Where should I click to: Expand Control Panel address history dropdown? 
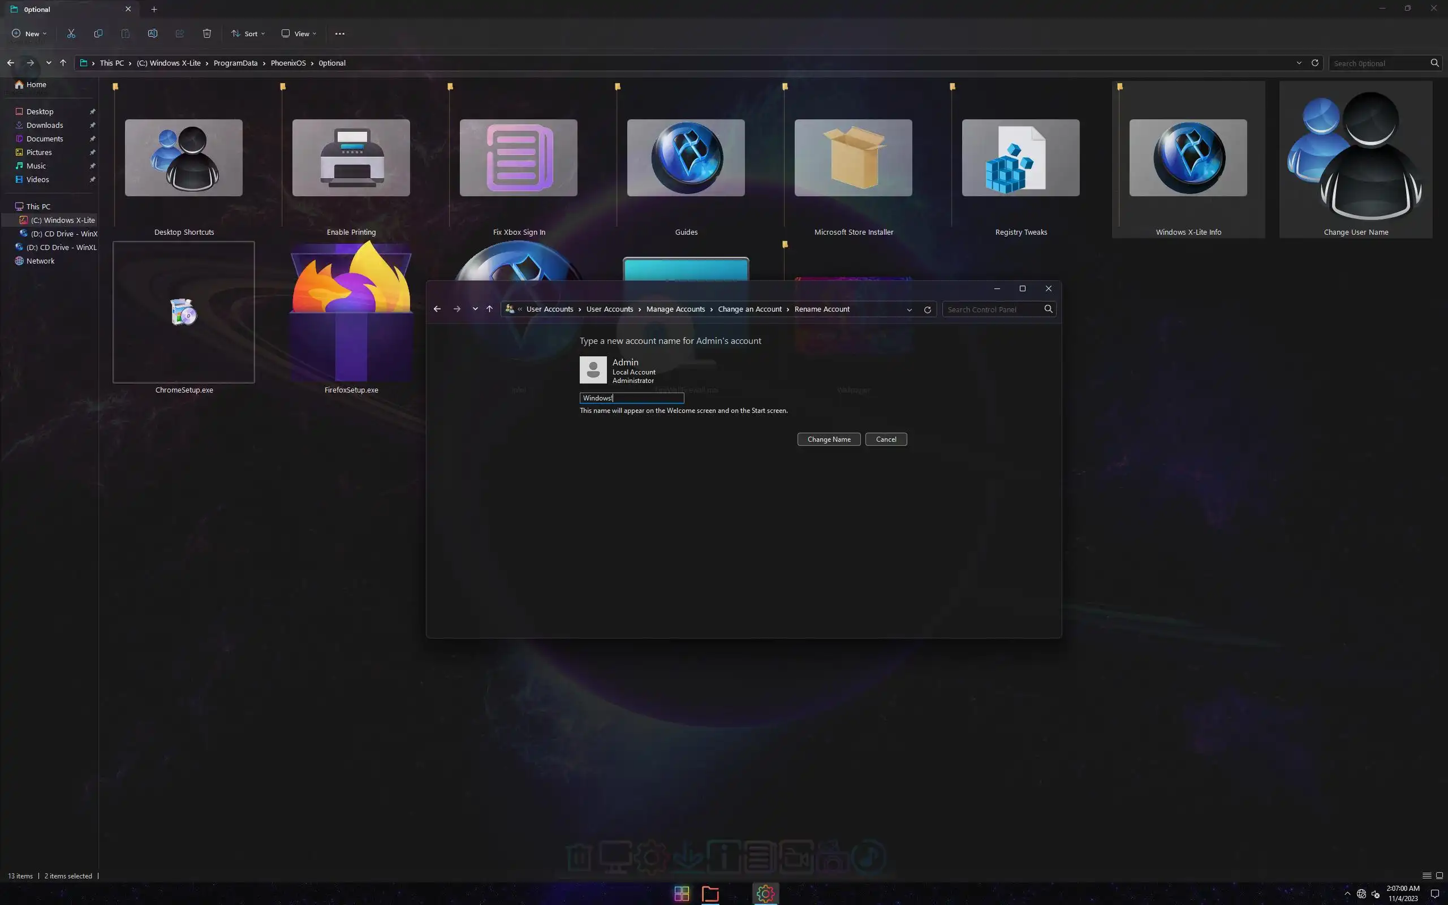909,309
